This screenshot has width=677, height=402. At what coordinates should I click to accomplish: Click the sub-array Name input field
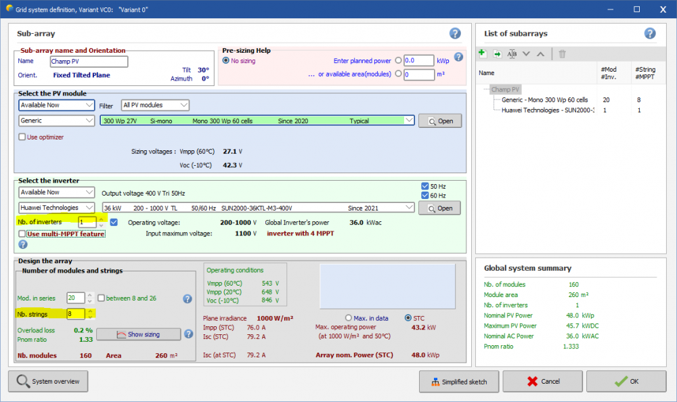click(x=88, y=62)
